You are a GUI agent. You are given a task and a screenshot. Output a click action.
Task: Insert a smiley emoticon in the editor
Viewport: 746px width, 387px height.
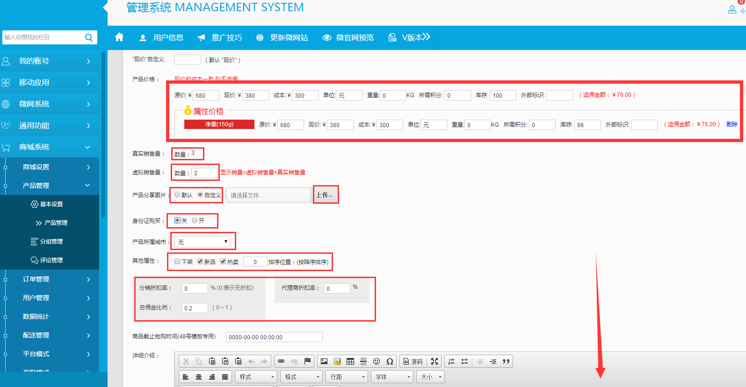pos(377,361)
